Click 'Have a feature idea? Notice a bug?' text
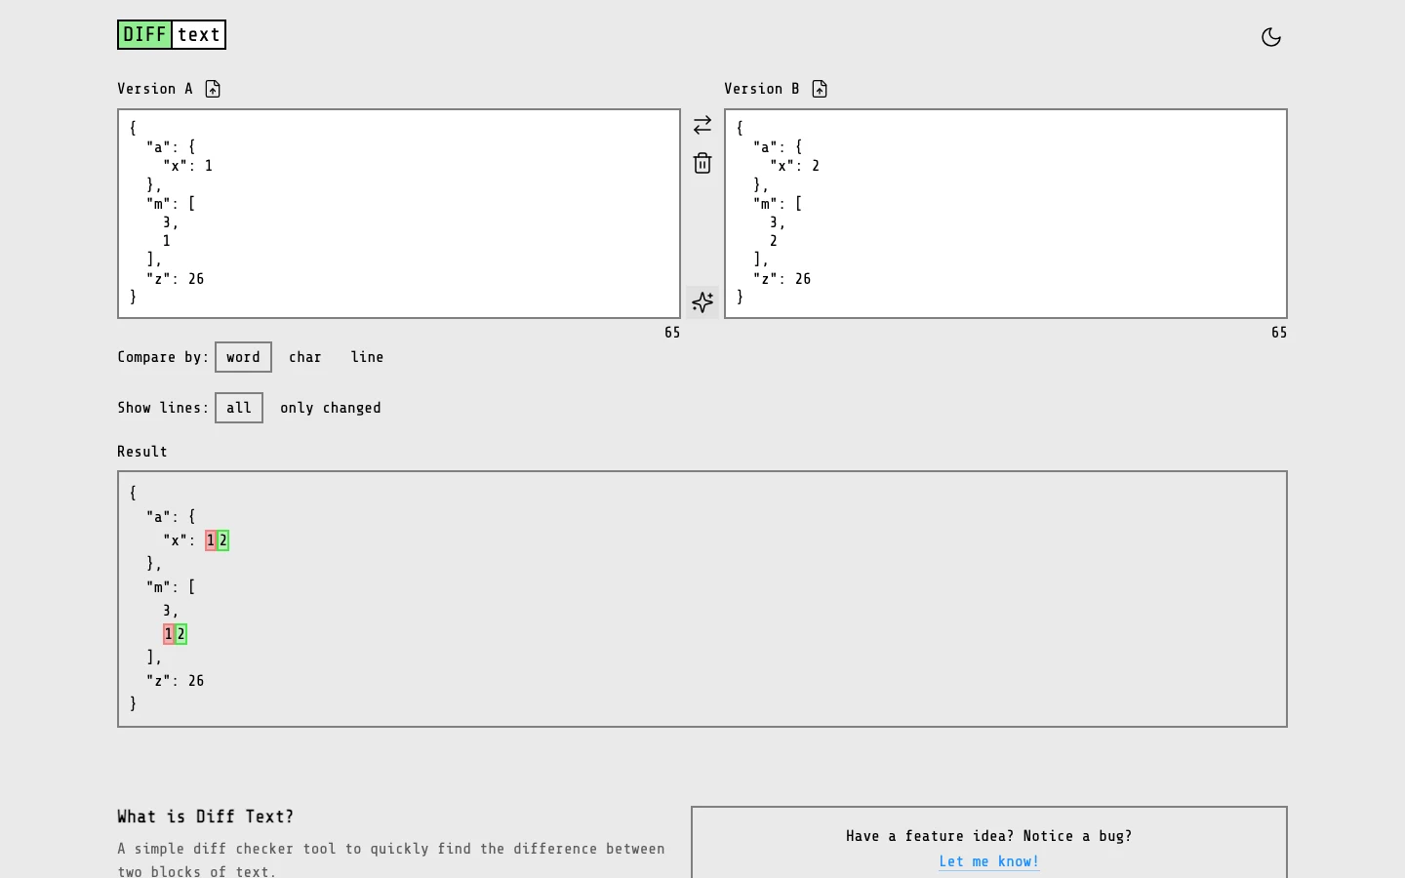 989,836
